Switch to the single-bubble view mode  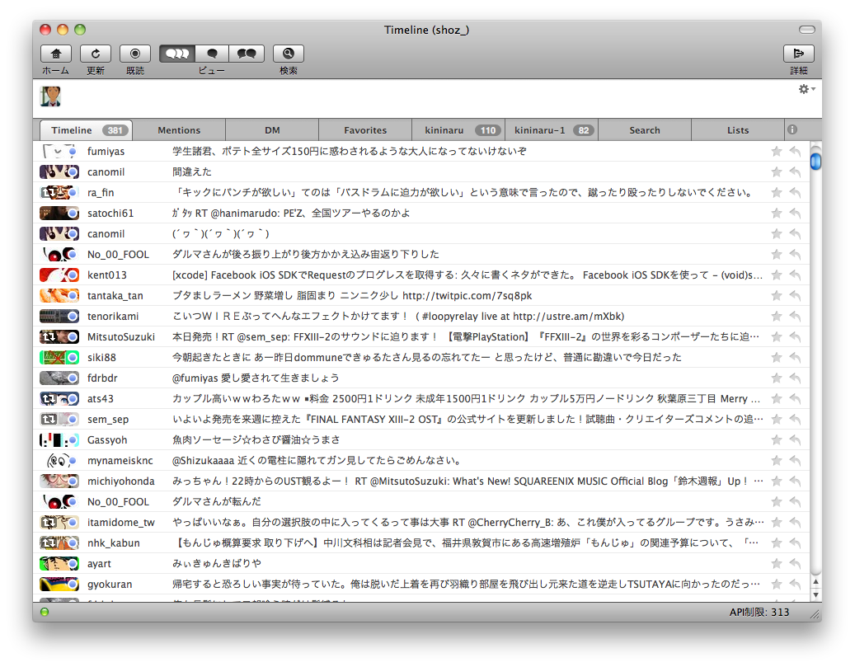(x=212, y=54)
